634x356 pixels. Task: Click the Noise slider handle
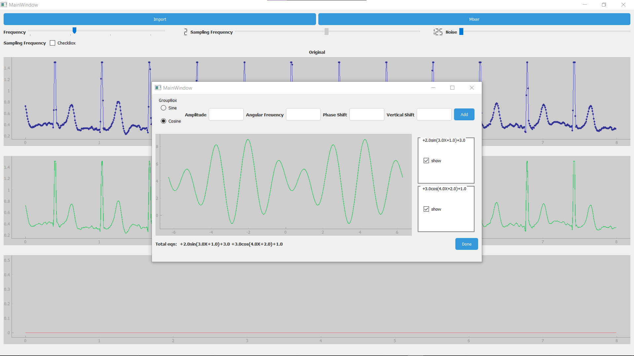click(461, 31)
